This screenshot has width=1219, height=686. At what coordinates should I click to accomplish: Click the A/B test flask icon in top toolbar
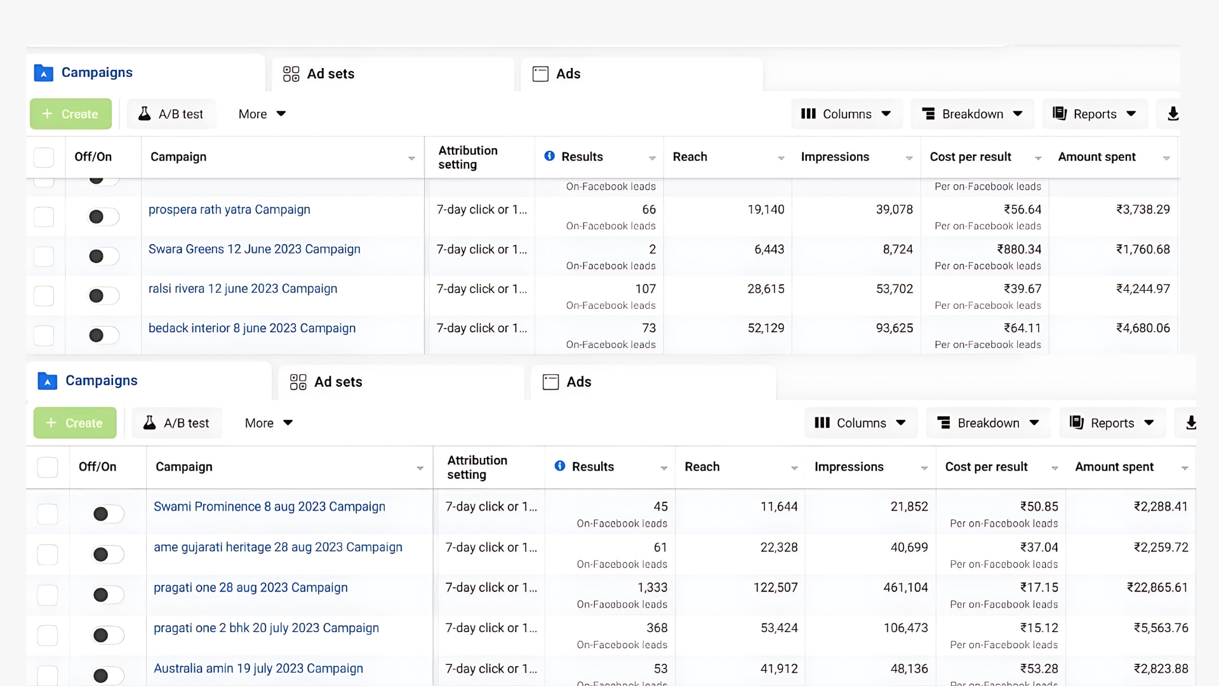145,114
